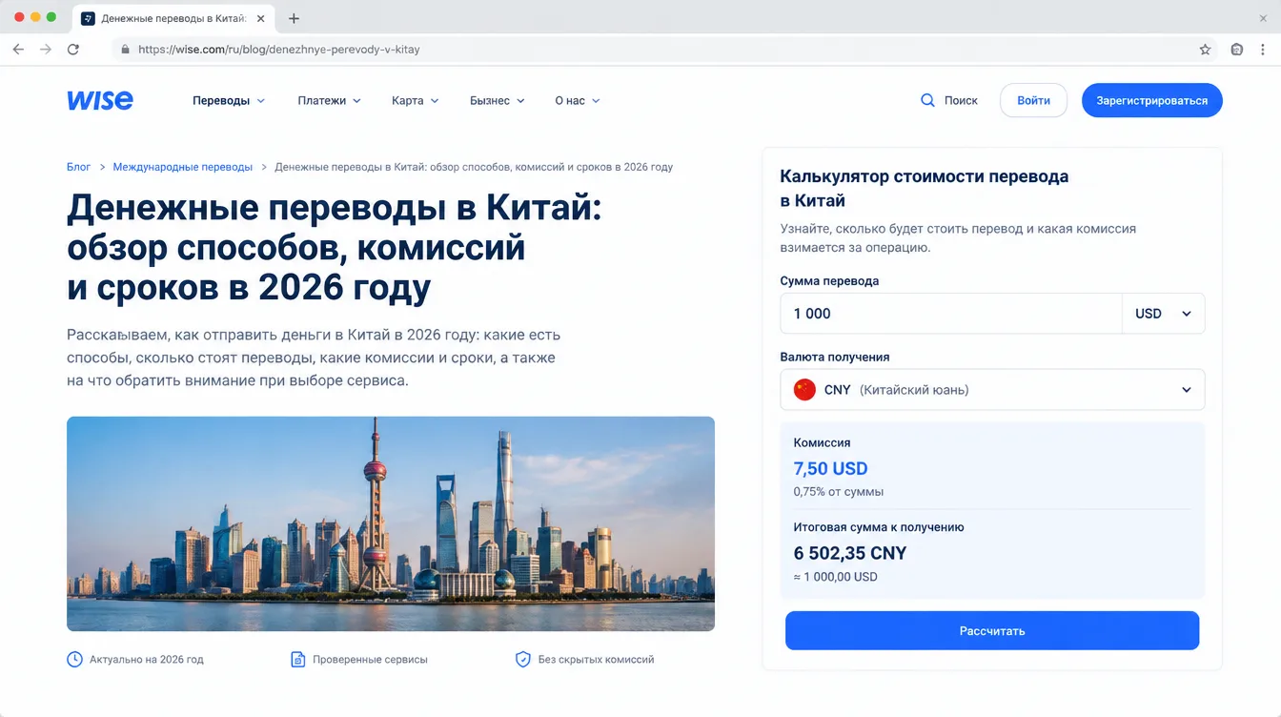The height and width of the screenshot is (717, 1281).
Task: Open a new browser tab
Action: click(294, 18)
